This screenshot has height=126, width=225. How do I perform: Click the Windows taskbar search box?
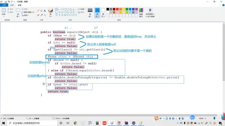(x=32, y=123)
